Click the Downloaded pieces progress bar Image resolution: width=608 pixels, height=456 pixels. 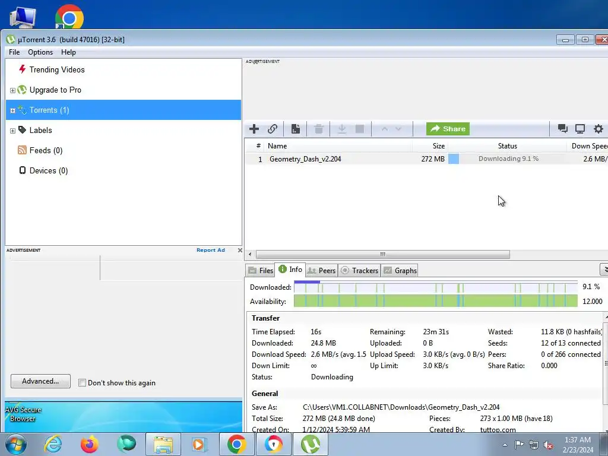pyautogui.click(x=435, y=287)
